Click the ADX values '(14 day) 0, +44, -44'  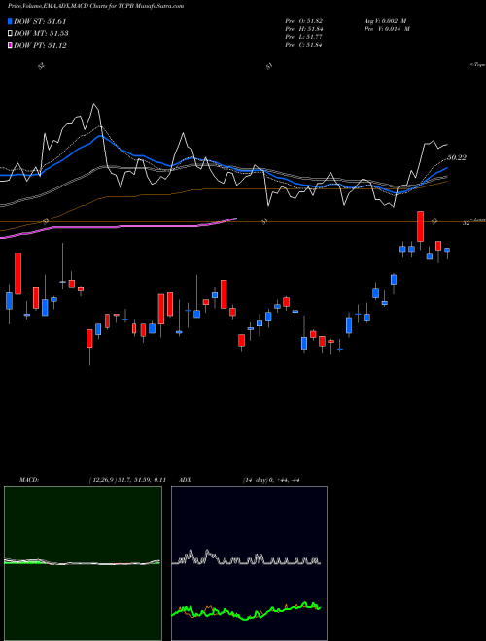point(271,480)
